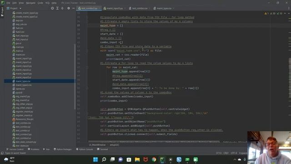Open the Navigate menu

pos(30,3)
